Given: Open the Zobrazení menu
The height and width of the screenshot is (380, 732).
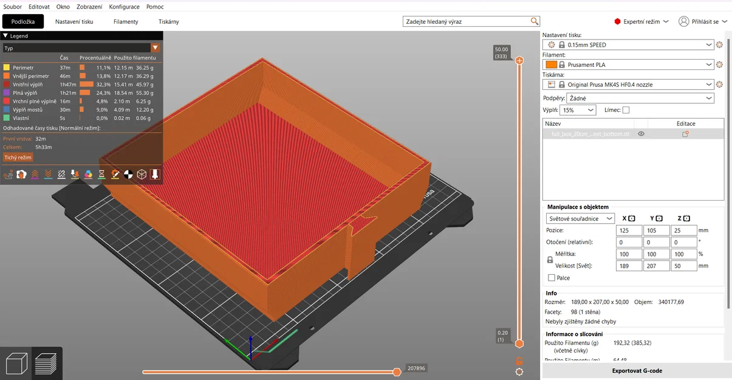Looking at the screenshot, I should (89, 7).
